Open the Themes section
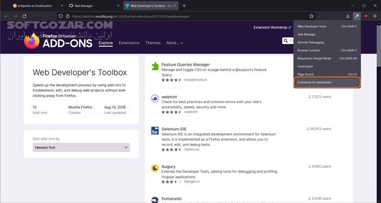The height and width of the screenshot is (203, 381). coord(153,43)
